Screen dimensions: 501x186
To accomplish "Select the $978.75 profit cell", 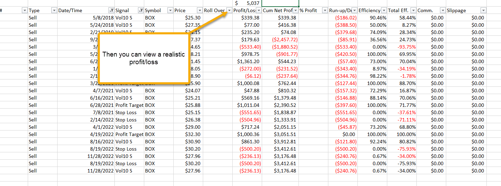I will 247,54.
